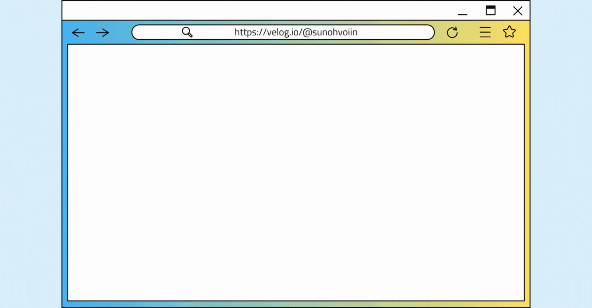Open the hamburger menu
This screenshot has height=308, width=592.
tap(485, 32)
